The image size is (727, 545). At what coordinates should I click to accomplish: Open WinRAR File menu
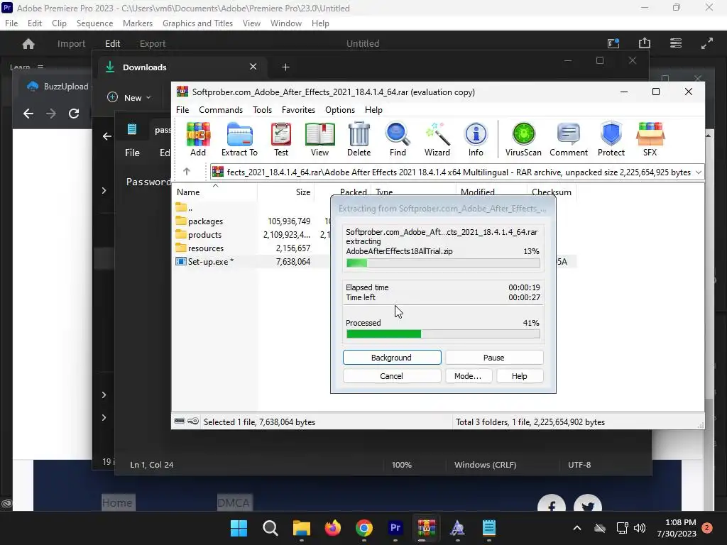pyautogui.click(x=182, y=110)
